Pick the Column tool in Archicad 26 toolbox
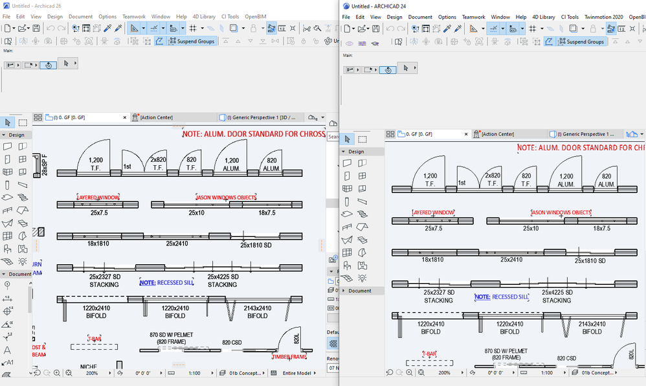The height and width of the screenshot is (386, 646). 7,185
